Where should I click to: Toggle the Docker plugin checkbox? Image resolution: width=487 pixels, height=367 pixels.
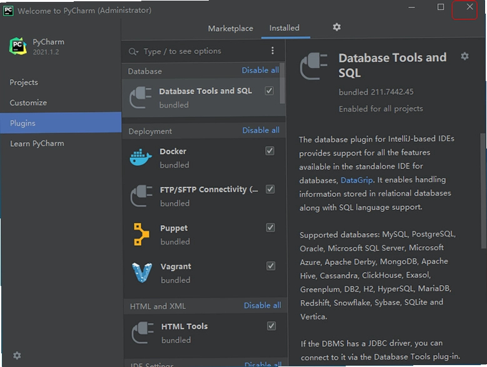tap(269, 151)
